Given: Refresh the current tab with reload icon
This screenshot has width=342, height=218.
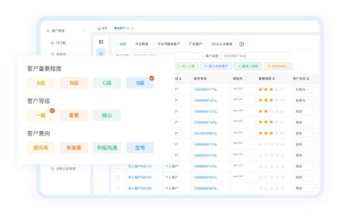Looking at the screenshot, I should tap(128, 28).
